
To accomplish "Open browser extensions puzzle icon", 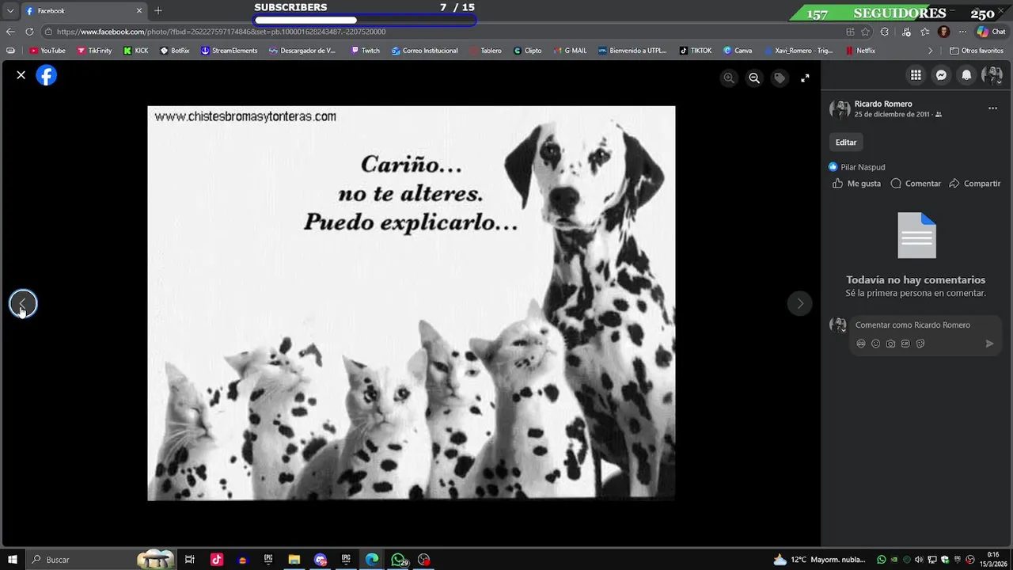I will click(x=885, y=32).
